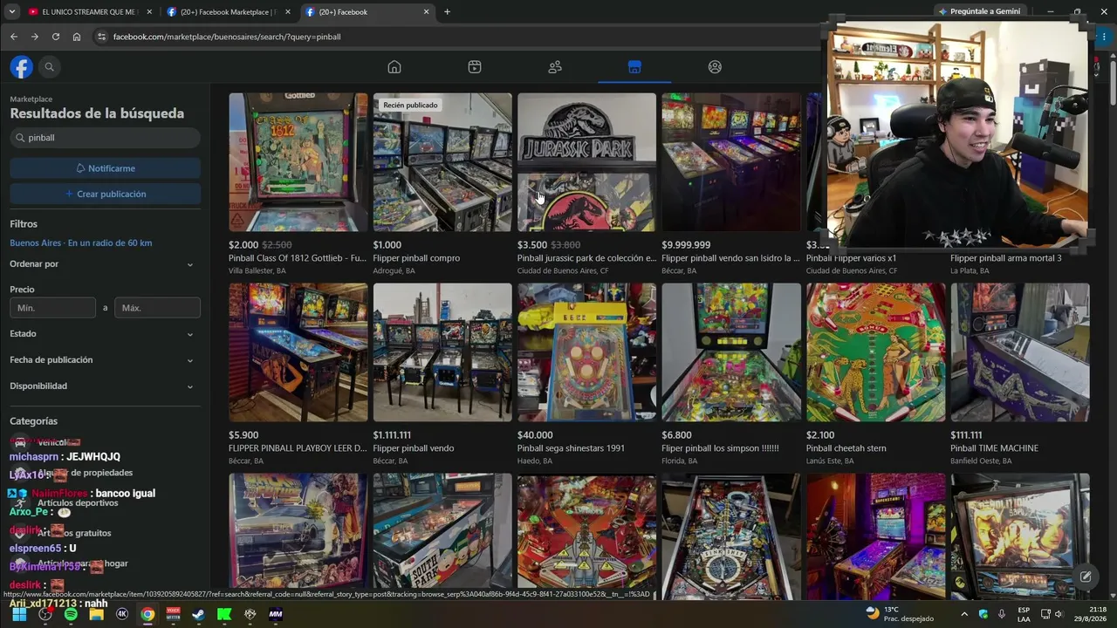Click the Mín. price field

click(52, 308)
